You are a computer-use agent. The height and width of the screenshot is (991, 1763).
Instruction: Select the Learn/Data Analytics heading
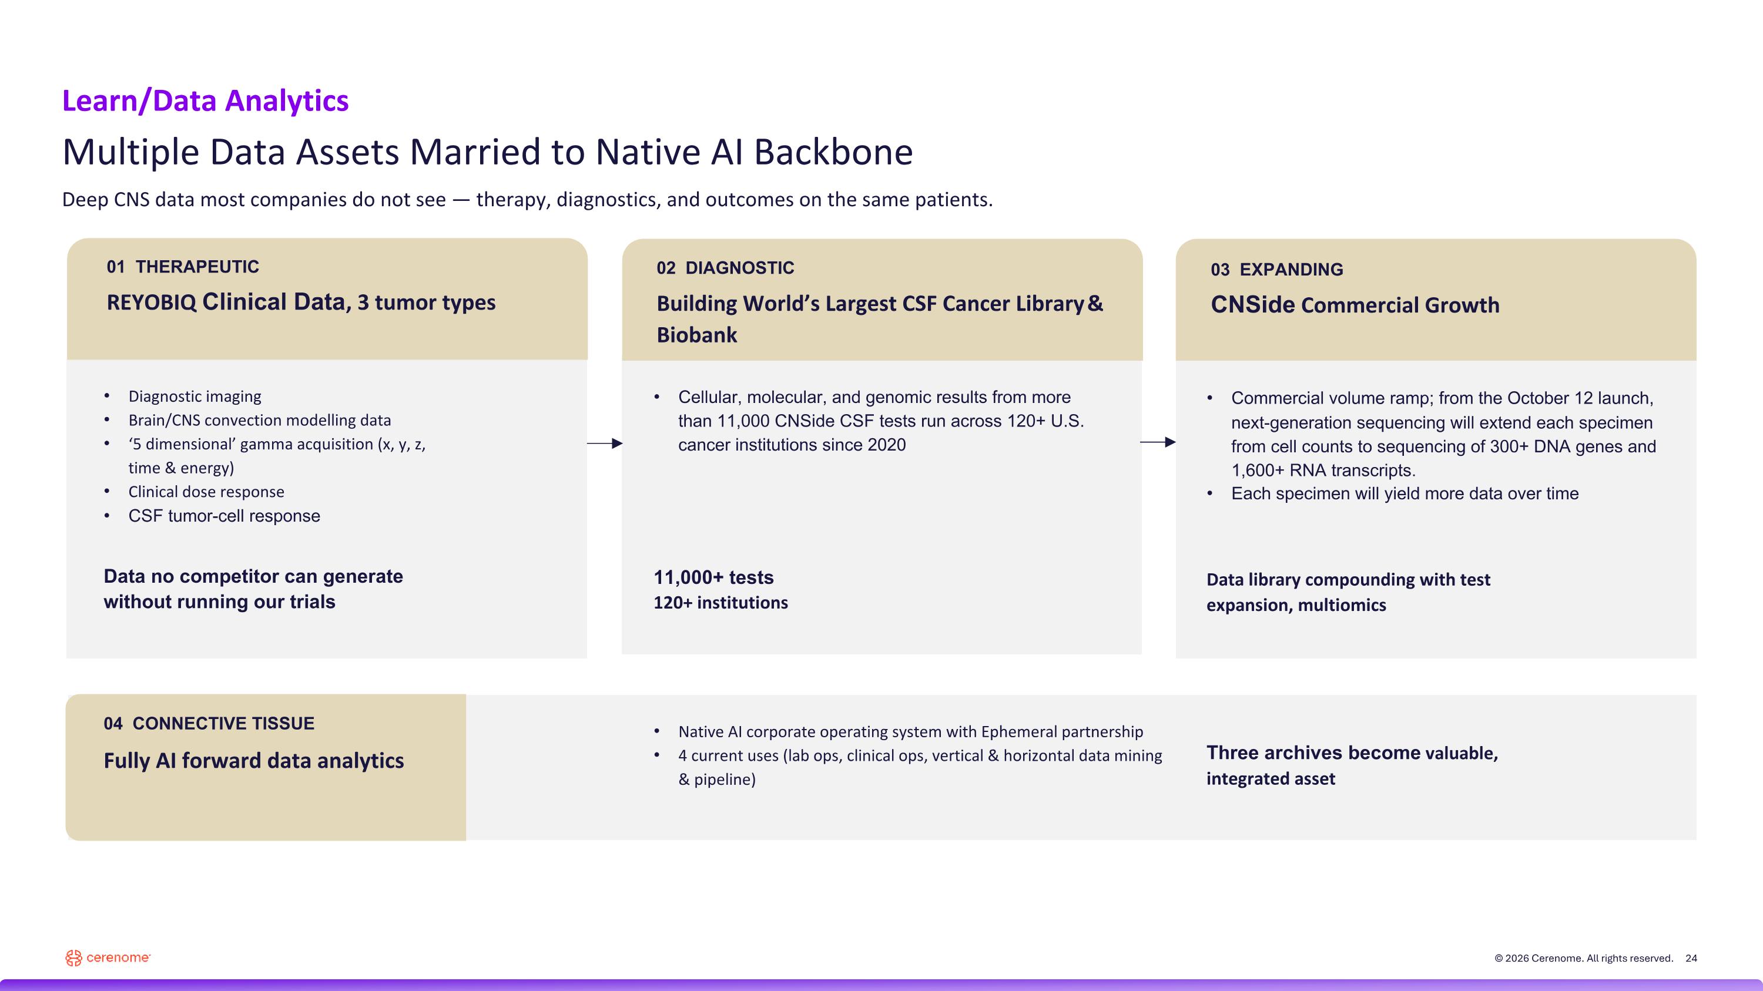click(205, 100)
